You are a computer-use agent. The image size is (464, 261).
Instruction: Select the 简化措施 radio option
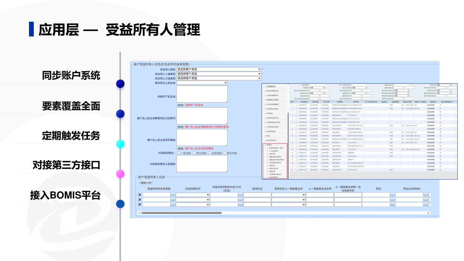pyautogui.click(x=194, y=153)
